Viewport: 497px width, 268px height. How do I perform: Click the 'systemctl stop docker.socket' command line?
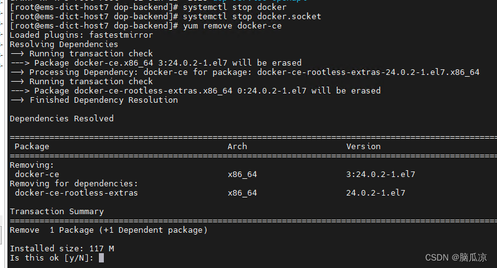point(166,17)
